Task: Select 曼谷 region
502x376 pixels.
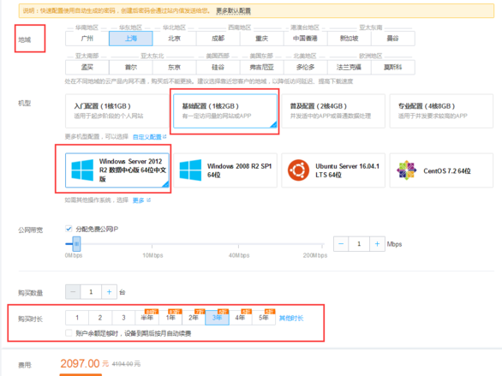Action: 393,39
